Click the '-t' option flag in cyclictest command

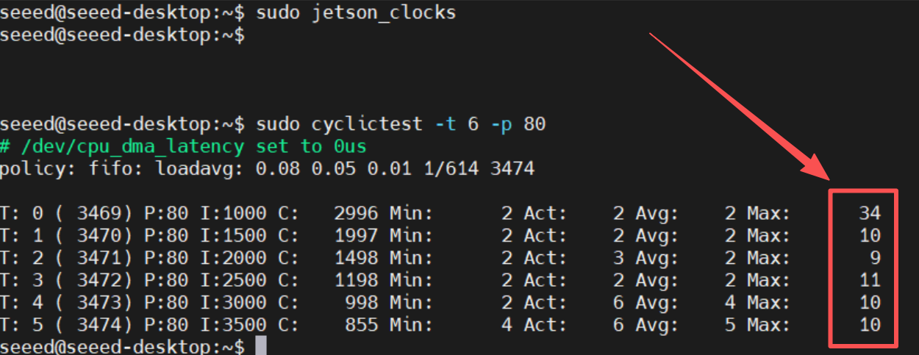(445, 124)
